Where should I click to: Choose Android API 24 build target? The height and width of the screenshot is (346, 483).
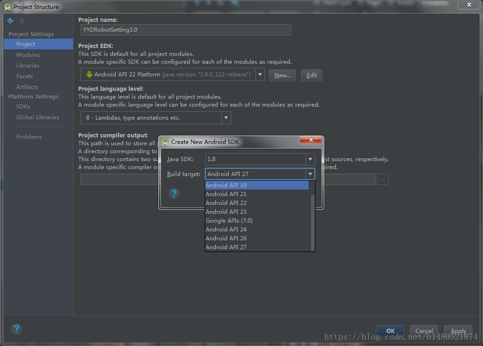click(257, 230)
